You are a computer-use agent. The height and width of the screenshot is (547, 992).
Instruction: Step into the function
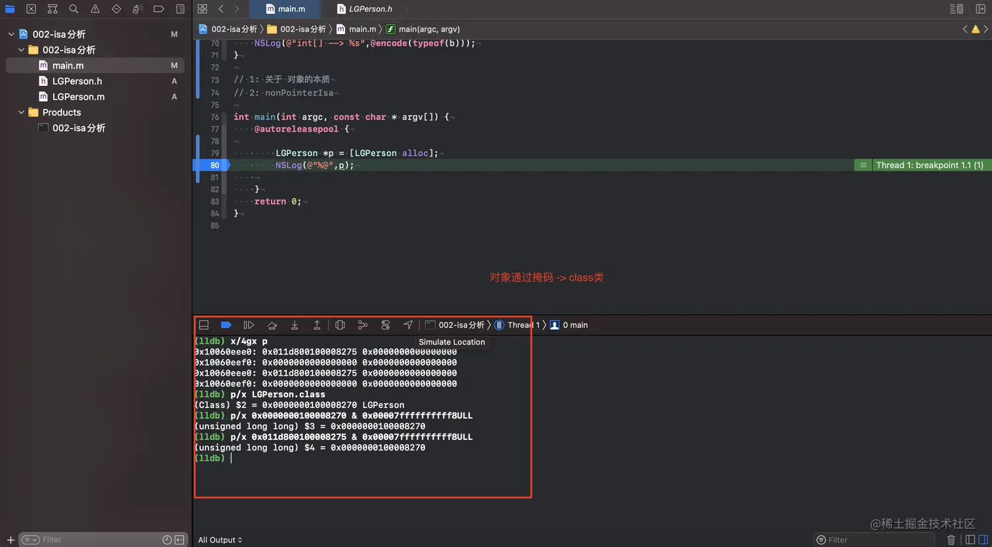(295, 325)
